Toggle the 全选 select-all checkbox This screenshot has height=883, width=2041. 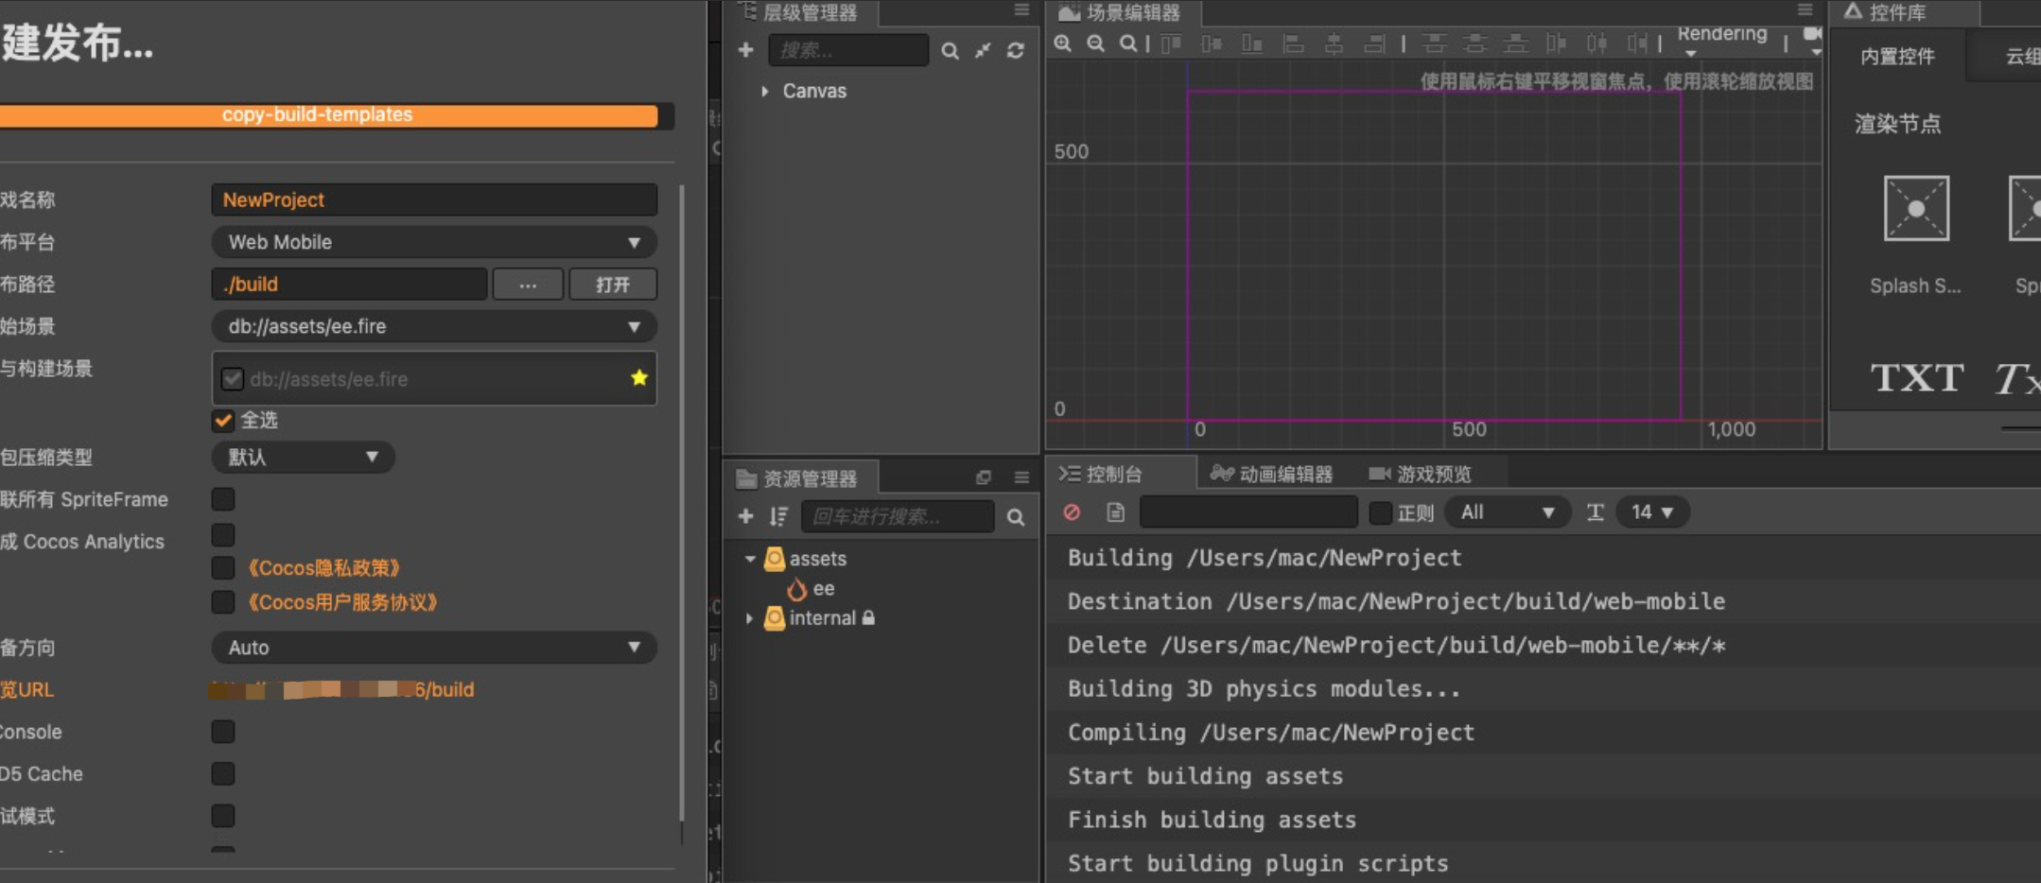point(223,420)
